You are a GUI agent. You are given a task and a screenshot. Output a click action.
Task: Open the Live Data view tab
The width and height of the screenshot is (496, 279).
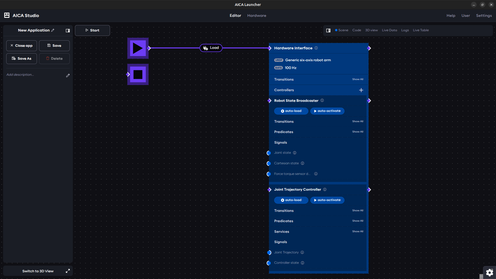[x=389, y=30]
